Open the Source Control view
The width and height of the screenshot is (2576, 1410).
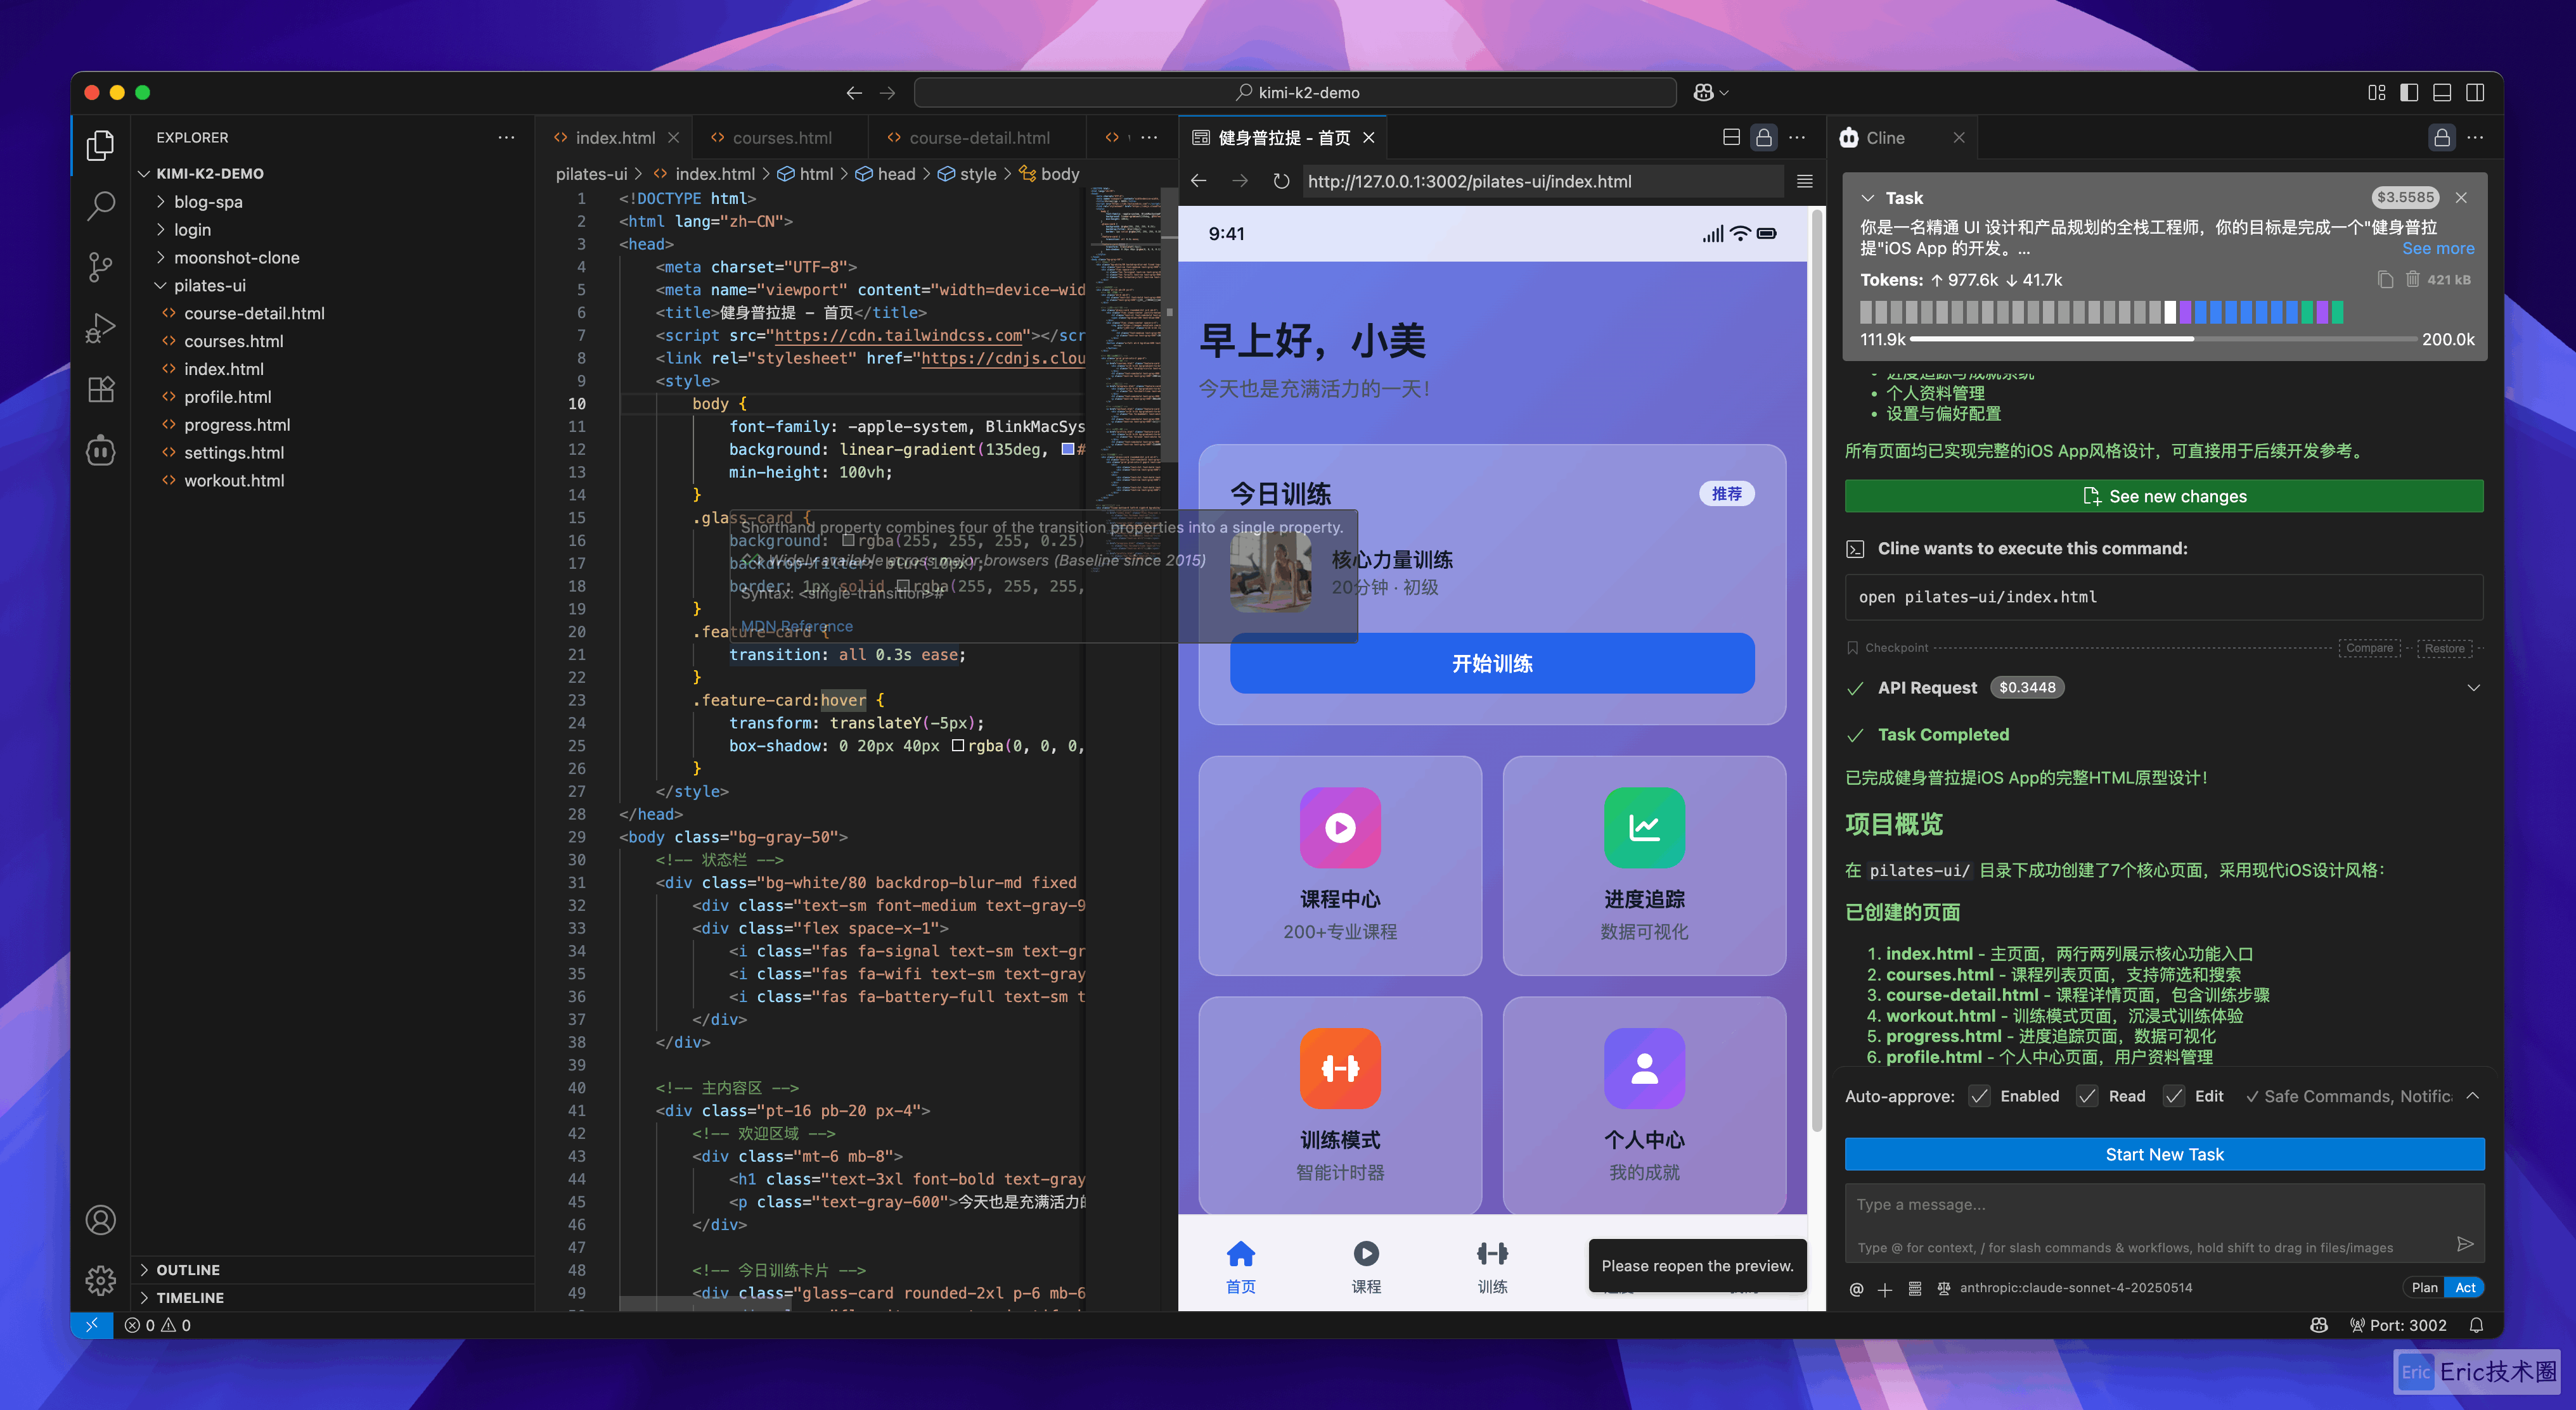[100, 267]
